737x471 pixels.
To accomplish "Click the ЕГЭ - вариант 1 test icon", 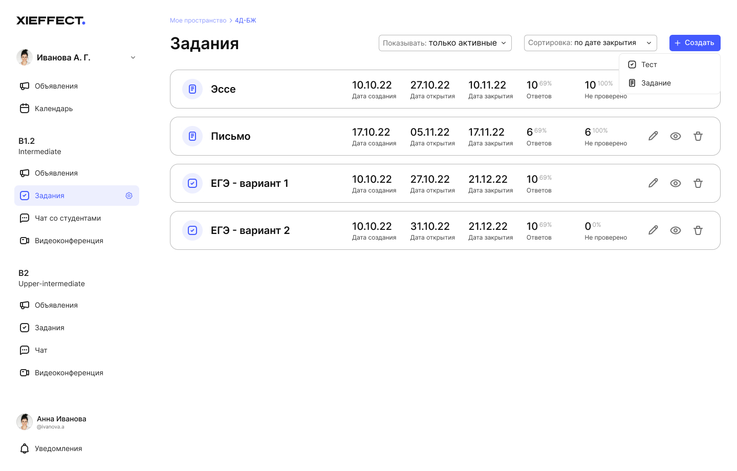I will 192,183.
